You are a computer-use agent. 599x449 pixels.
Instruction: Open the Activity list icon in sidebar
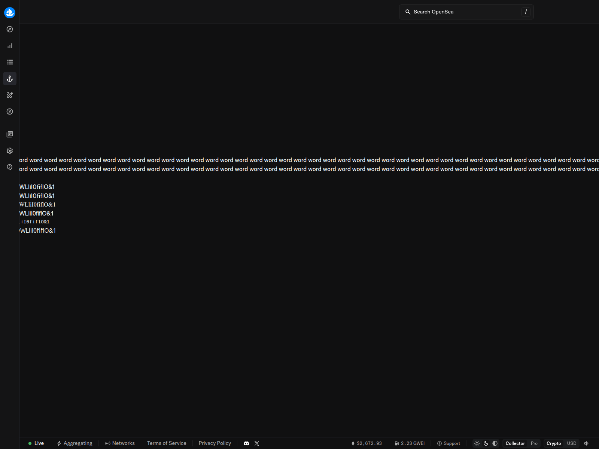[10, 62]
